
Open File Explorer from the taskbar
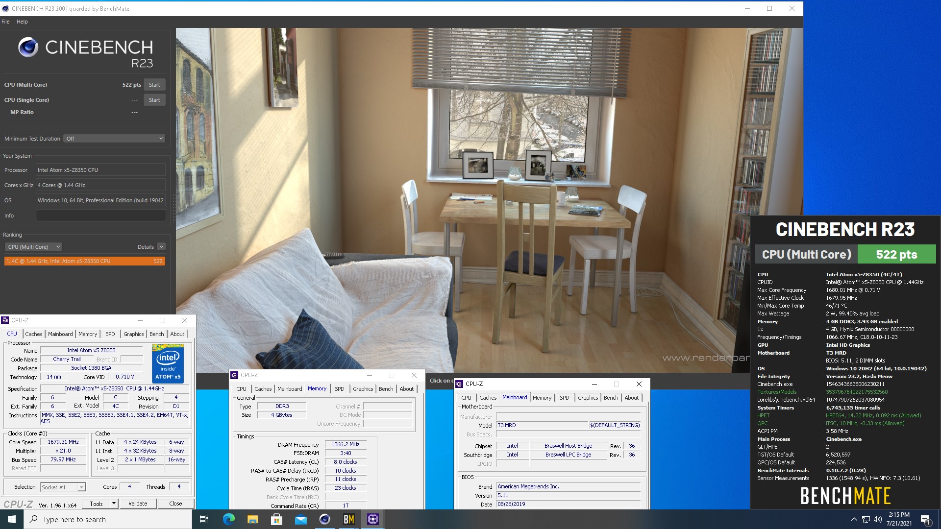click(252, 519)
